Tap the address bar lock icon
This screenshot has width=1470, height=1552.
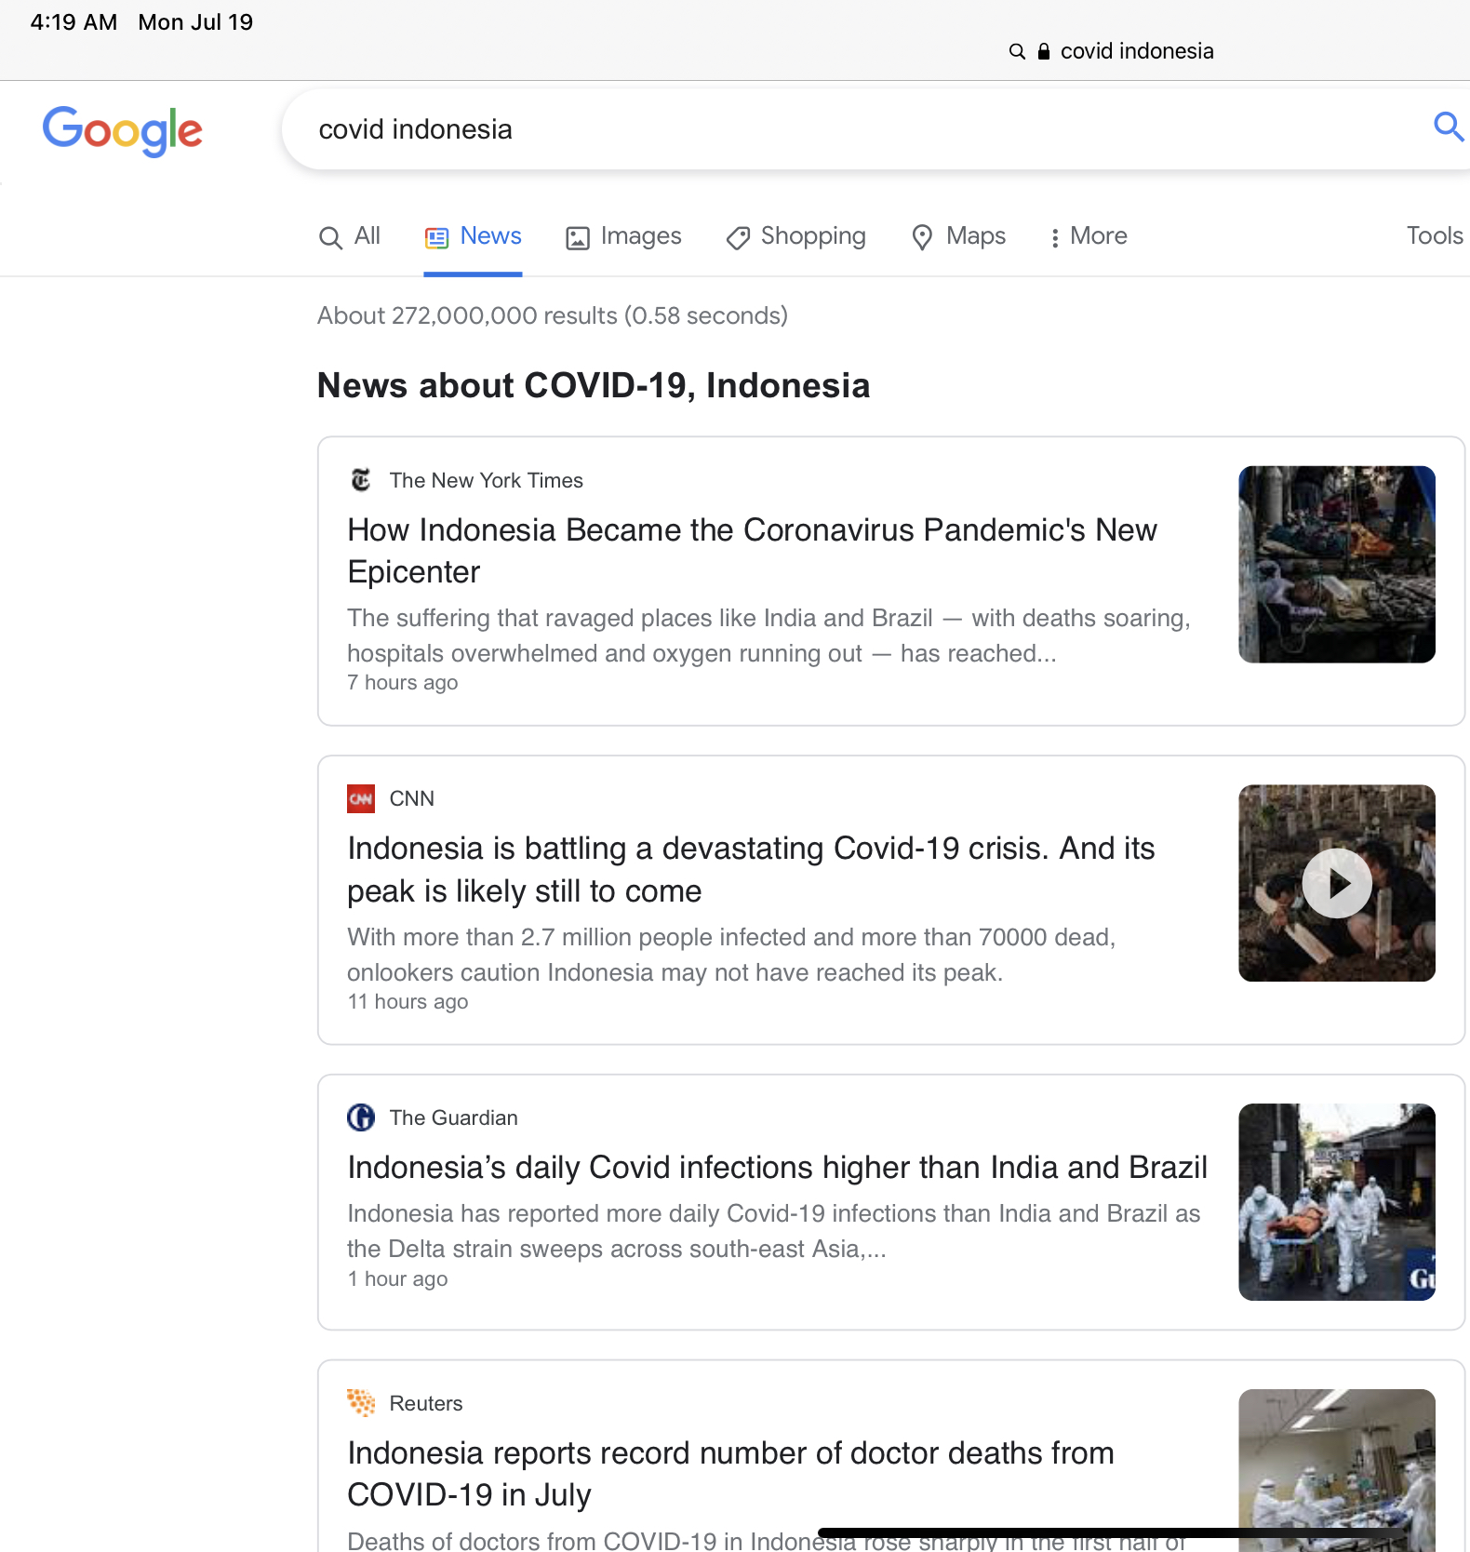pyautogui.click(x=1044, y=51)
